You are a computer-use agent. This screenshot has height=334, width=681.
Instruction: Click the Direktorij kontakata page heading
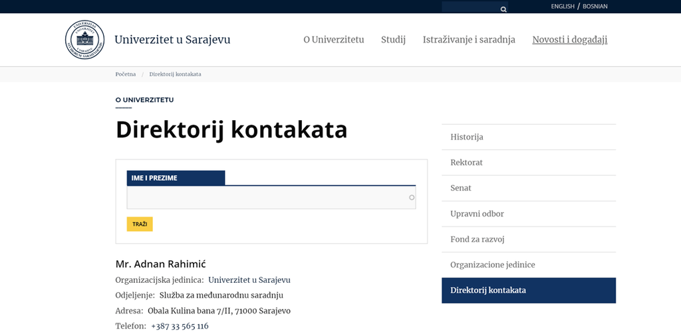click(231, 129)
